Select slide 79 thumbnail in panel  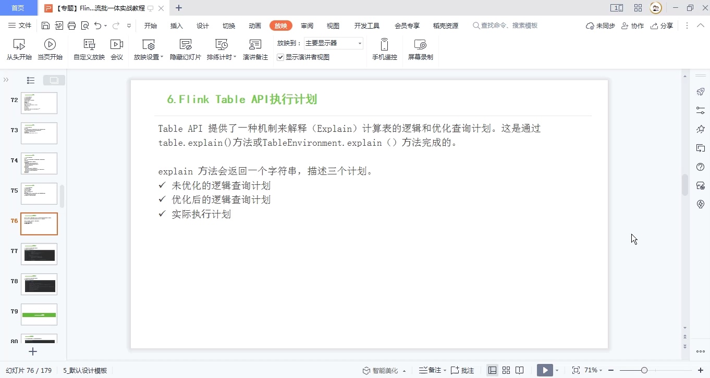(39, 314)
